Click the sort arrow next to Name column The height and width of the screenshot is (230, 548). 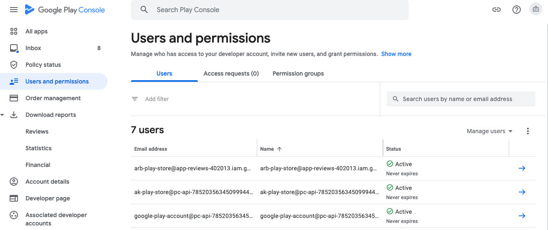279,149
